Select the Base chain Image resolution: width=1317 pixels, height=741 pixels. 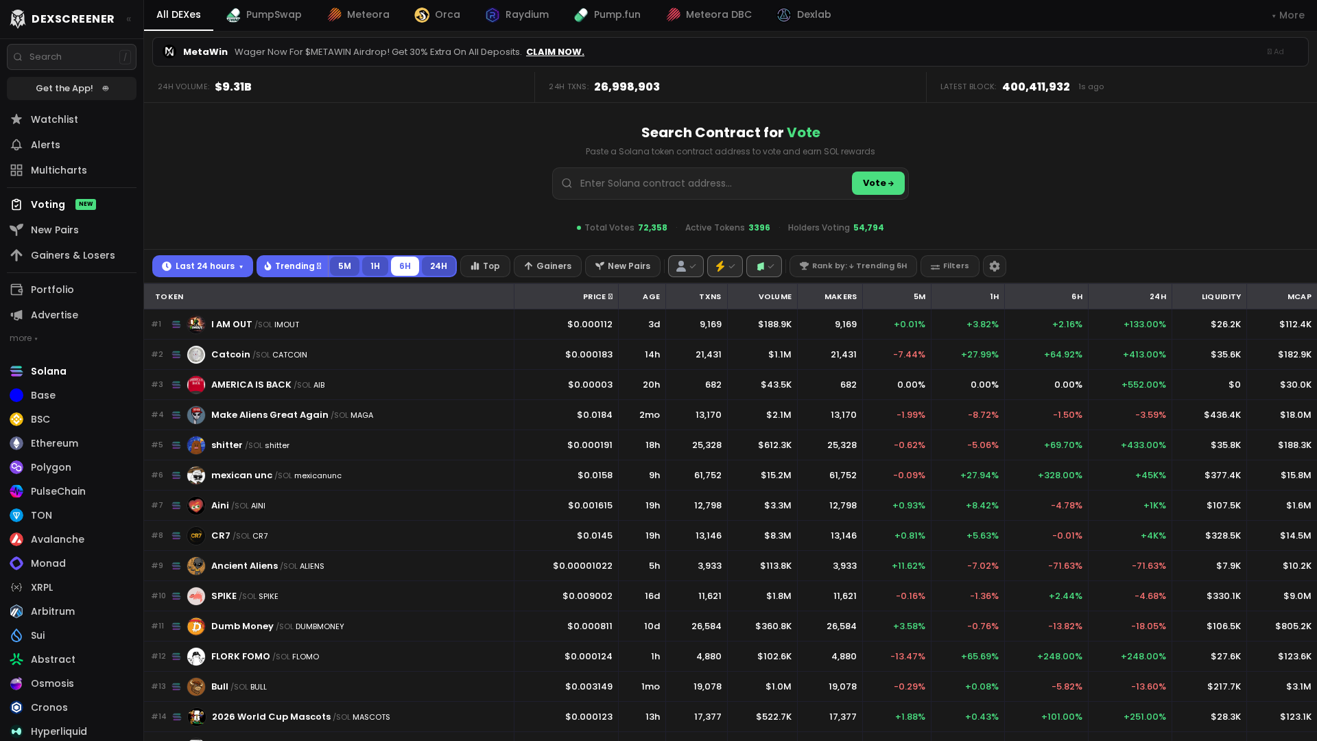coord(71,395)
